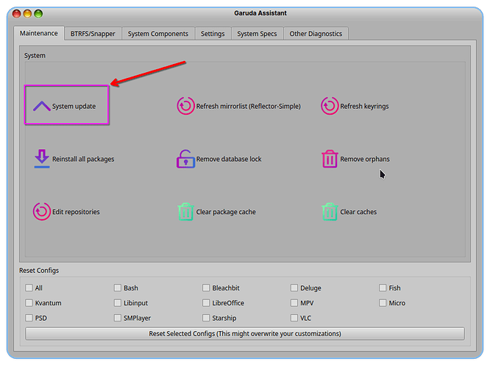Screen dimensions: 490x367
Task: Click the red close window button
Action: click(x=17, y=13)
